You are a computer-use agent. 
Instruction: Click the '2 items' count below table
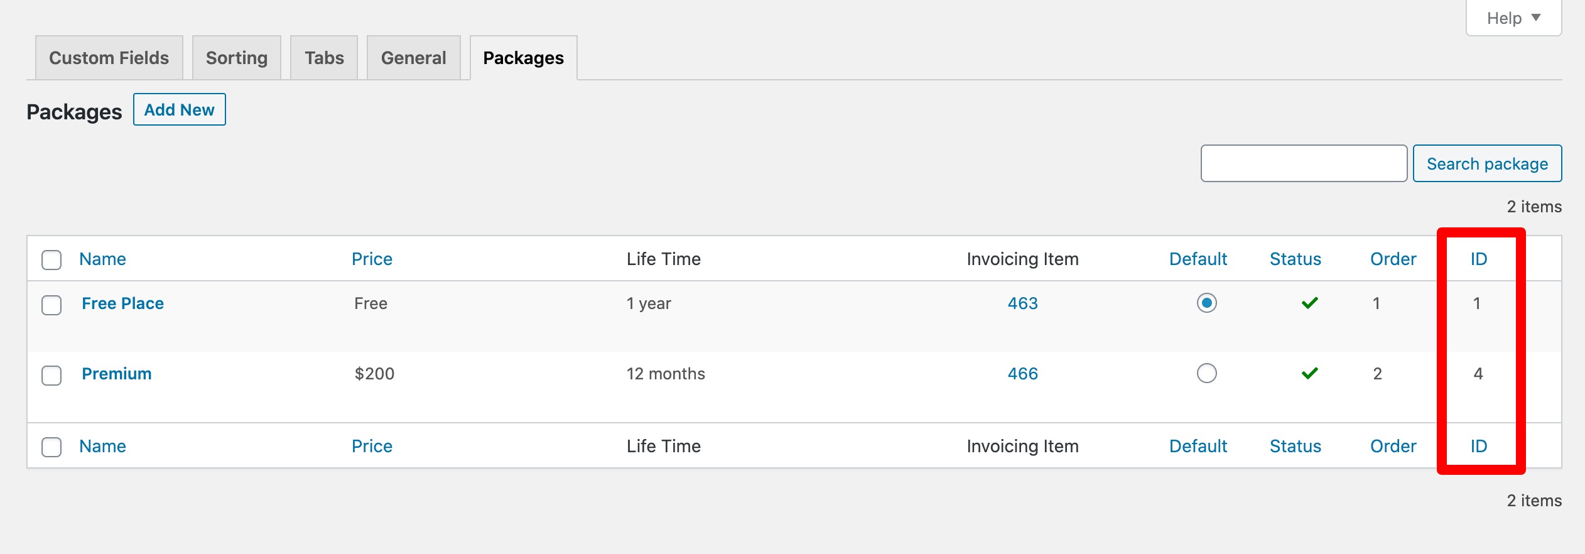pyautogui.click(x=1534, y=501)
